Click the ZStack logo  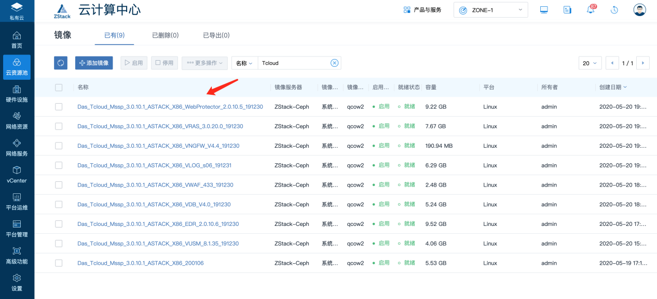click(62, 11)
